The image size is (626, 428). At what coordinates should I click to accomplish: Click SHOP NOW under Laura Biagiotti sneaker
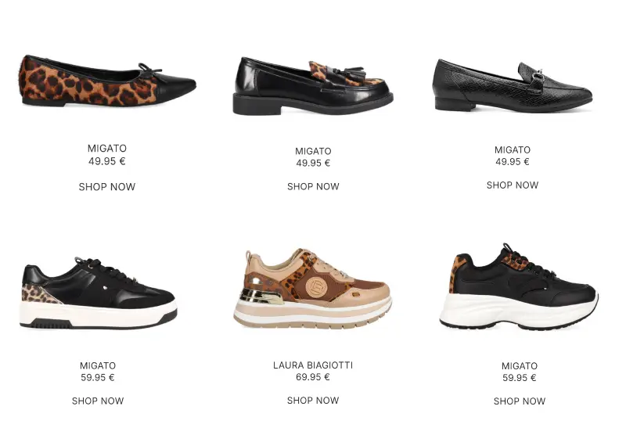(313, 401)
